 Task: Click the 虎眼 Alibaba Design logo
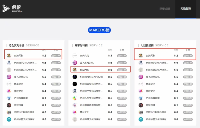coord(12,8)
